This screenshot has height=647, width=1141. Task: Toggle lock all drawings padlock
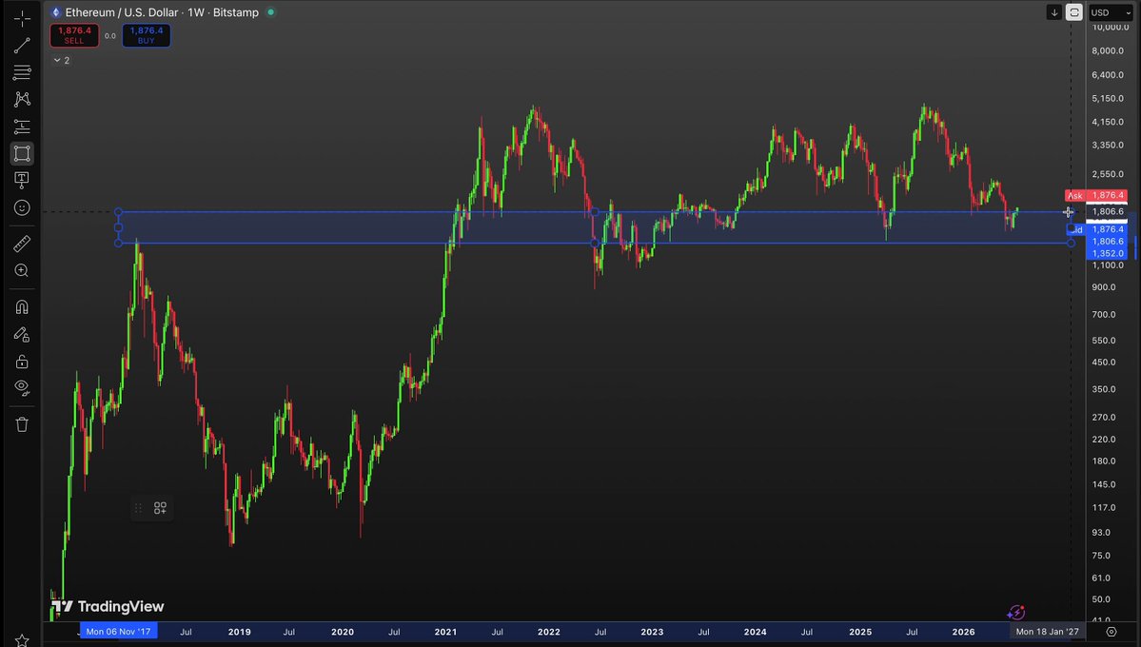click(x=22, y=362)
